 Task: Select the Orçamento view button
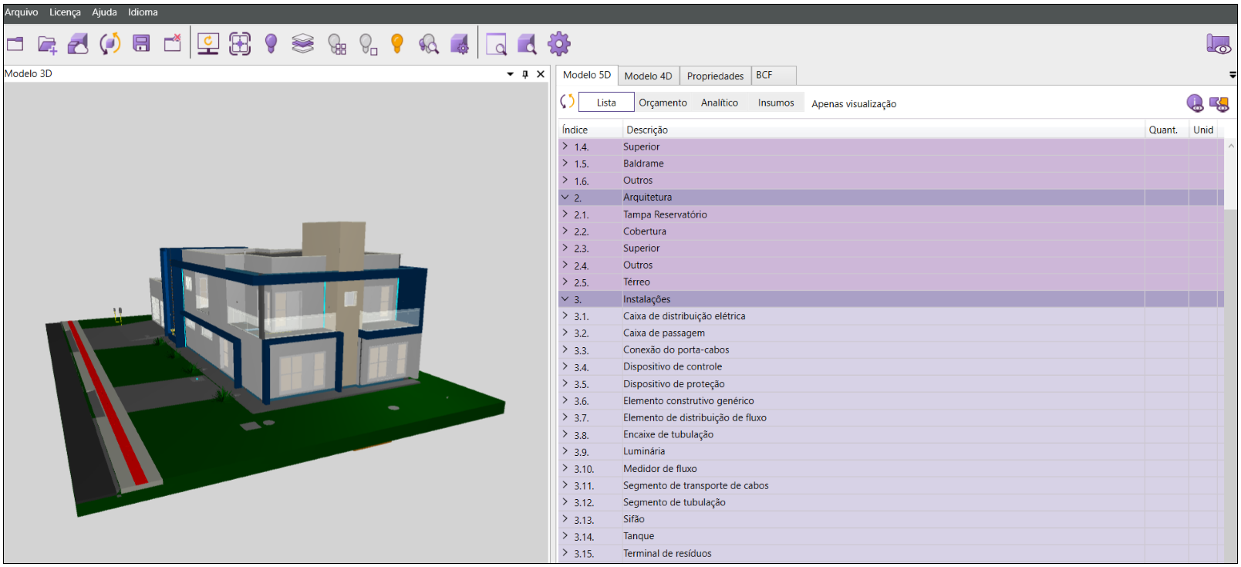(x=663, y=103)
